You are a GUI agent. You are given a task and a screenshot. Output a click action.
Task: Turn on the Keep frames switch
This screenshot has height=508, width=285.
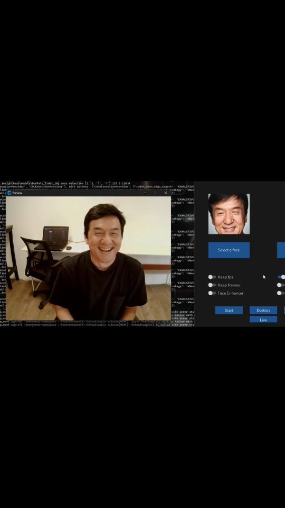coord(212,285)
